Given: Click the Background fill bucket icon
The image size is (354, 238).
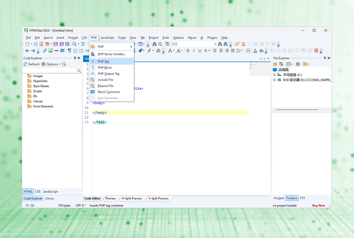Looking at the screenshot, I should click(261, 51).
